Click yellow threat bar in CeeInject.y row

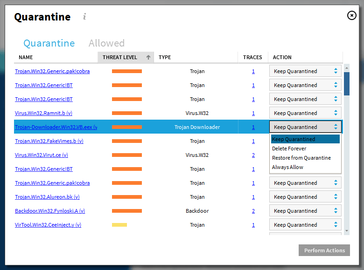coord(119,225)
